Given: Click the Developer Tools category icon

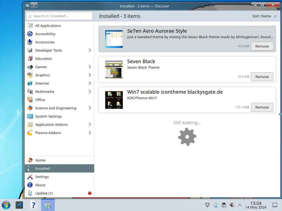Looking at the screenshot, I should [30, 51].
